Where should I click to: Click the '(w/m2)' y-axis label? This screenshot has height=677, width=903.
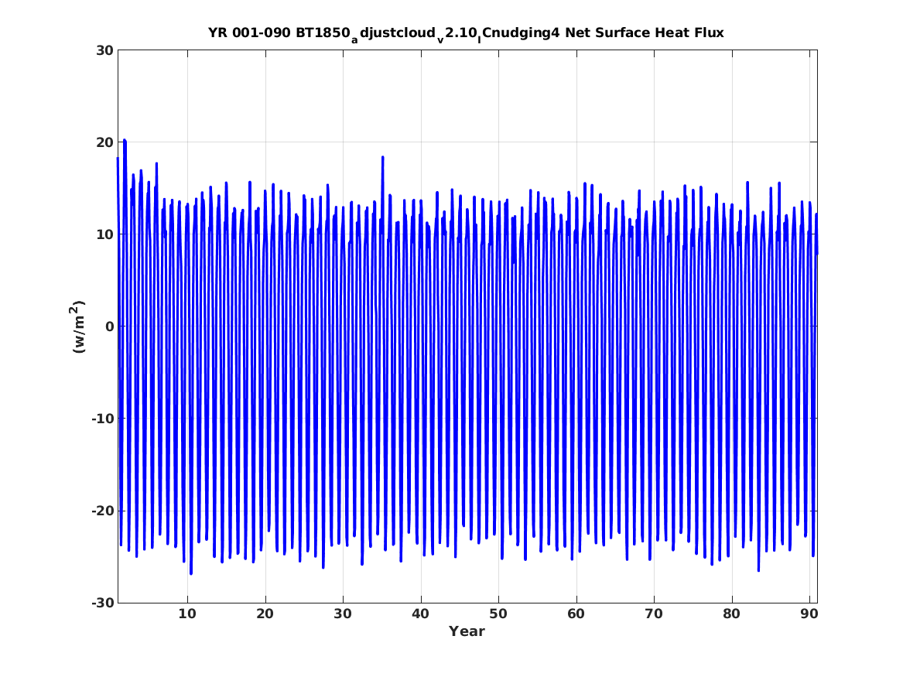click(77, 327)
